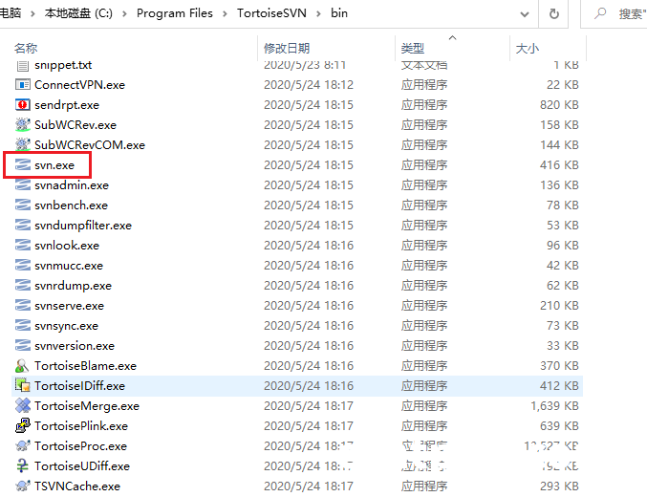This screenshot has height=497, width=647.
Task: Click the 412 KB size of TortoiseIDiff.exe
Action: [x=559, y=386]
